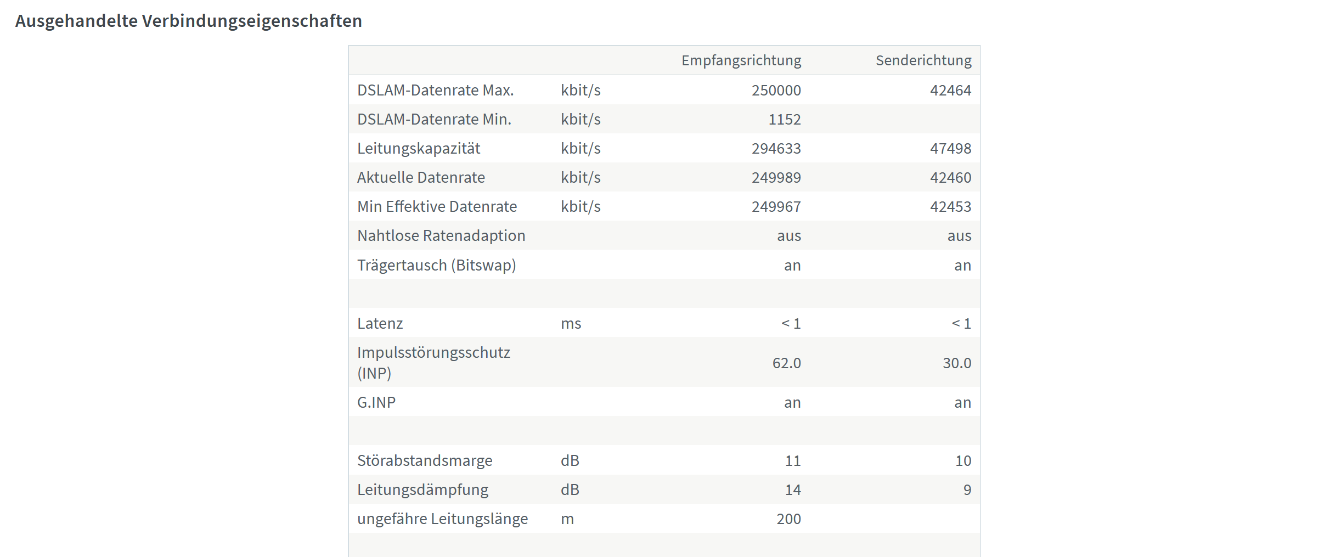The height and width of the screenshot is (557, 1330).
Task: Select the Senderichtung column header
Action: pyautogui.click(x=923, y=60)
